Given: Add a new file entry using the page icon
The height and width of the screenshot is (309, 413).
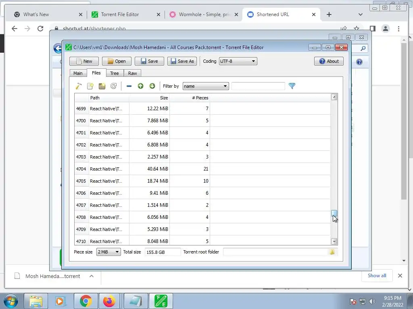Looking at the screenshot, I should (90, 86).
